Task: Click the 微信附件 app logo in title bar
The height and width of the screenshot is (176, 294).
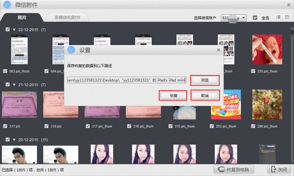Action: (x=7, y=5)
